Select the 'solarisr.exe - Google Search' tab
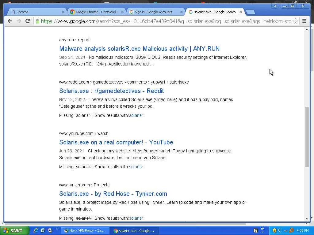This screenshot has width=314, height=235. coord(214,12)
